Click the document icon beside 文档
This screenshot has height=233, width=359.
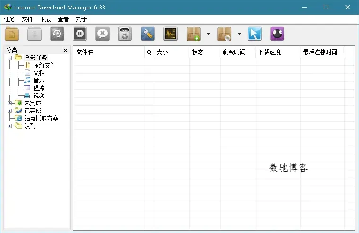tap(27, 73)
